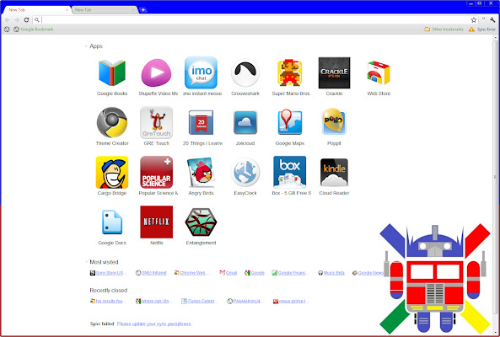Open the Sony Store US most visited link
The height and width of the screenshot is (337, 500).
109,273
